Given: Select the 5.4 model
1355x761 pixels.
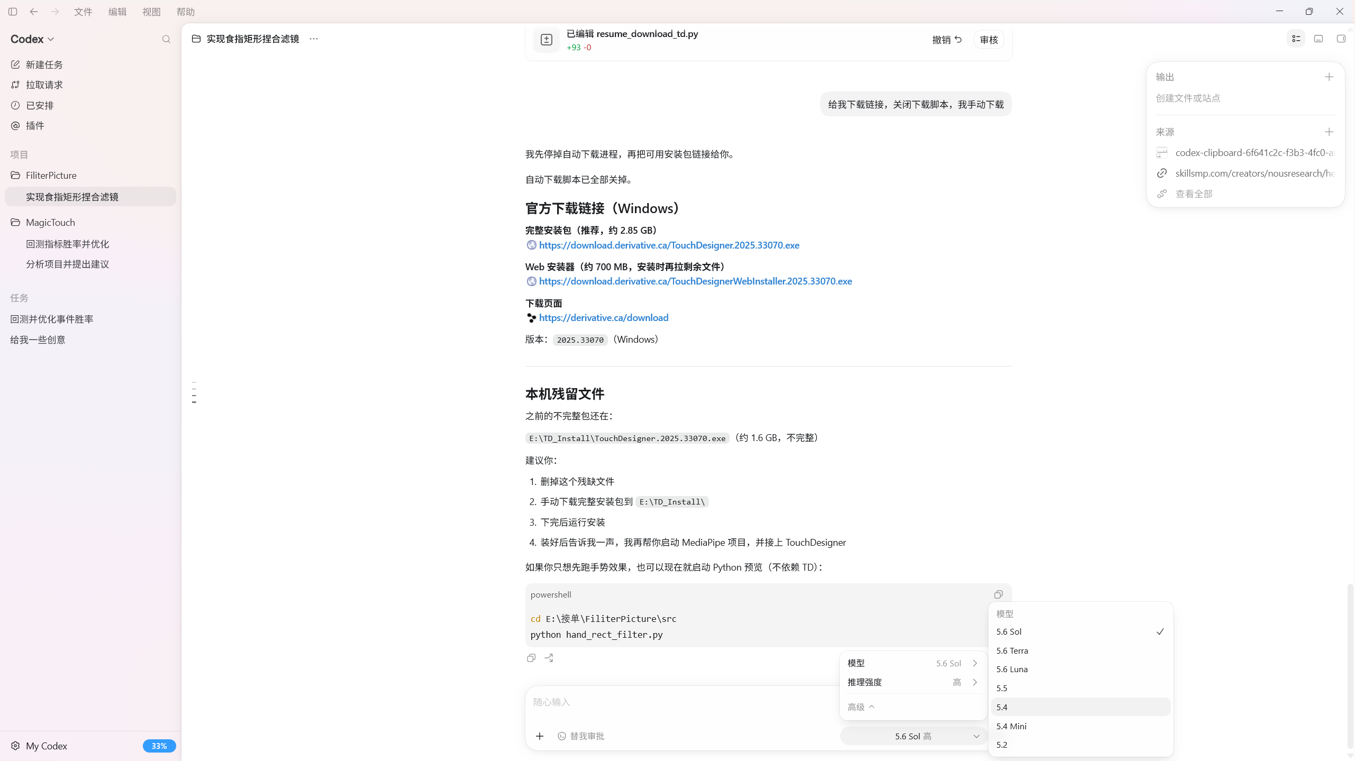Looking at the screenshot, I should click(1080, 707).
